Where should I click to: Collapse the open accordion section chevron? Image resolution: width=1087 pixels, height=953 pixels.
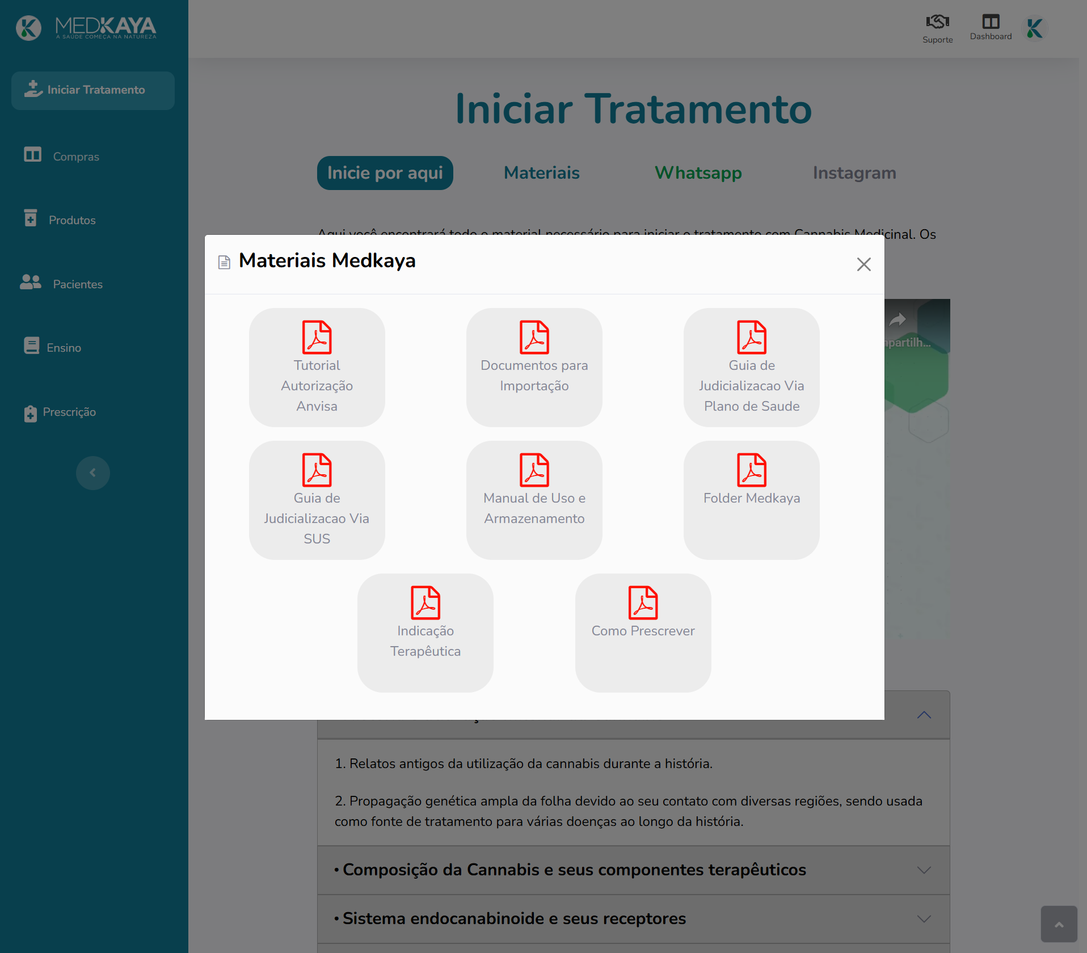[924, 715]
